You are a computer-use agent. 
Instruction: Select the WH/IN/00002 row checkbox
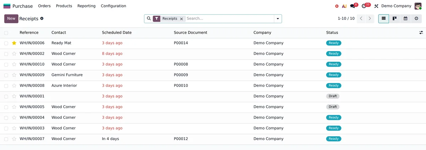[6, 54]
